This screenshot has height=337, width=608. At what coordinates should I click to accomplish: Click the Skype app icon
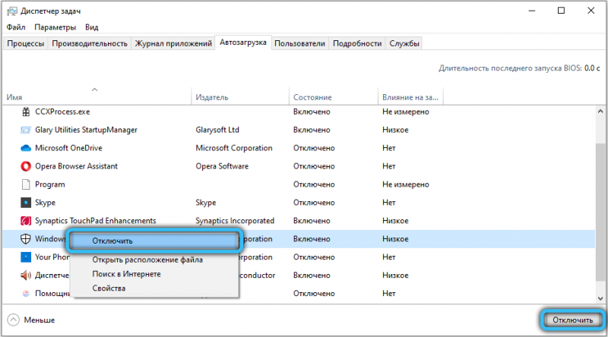(x=26, y=203)
